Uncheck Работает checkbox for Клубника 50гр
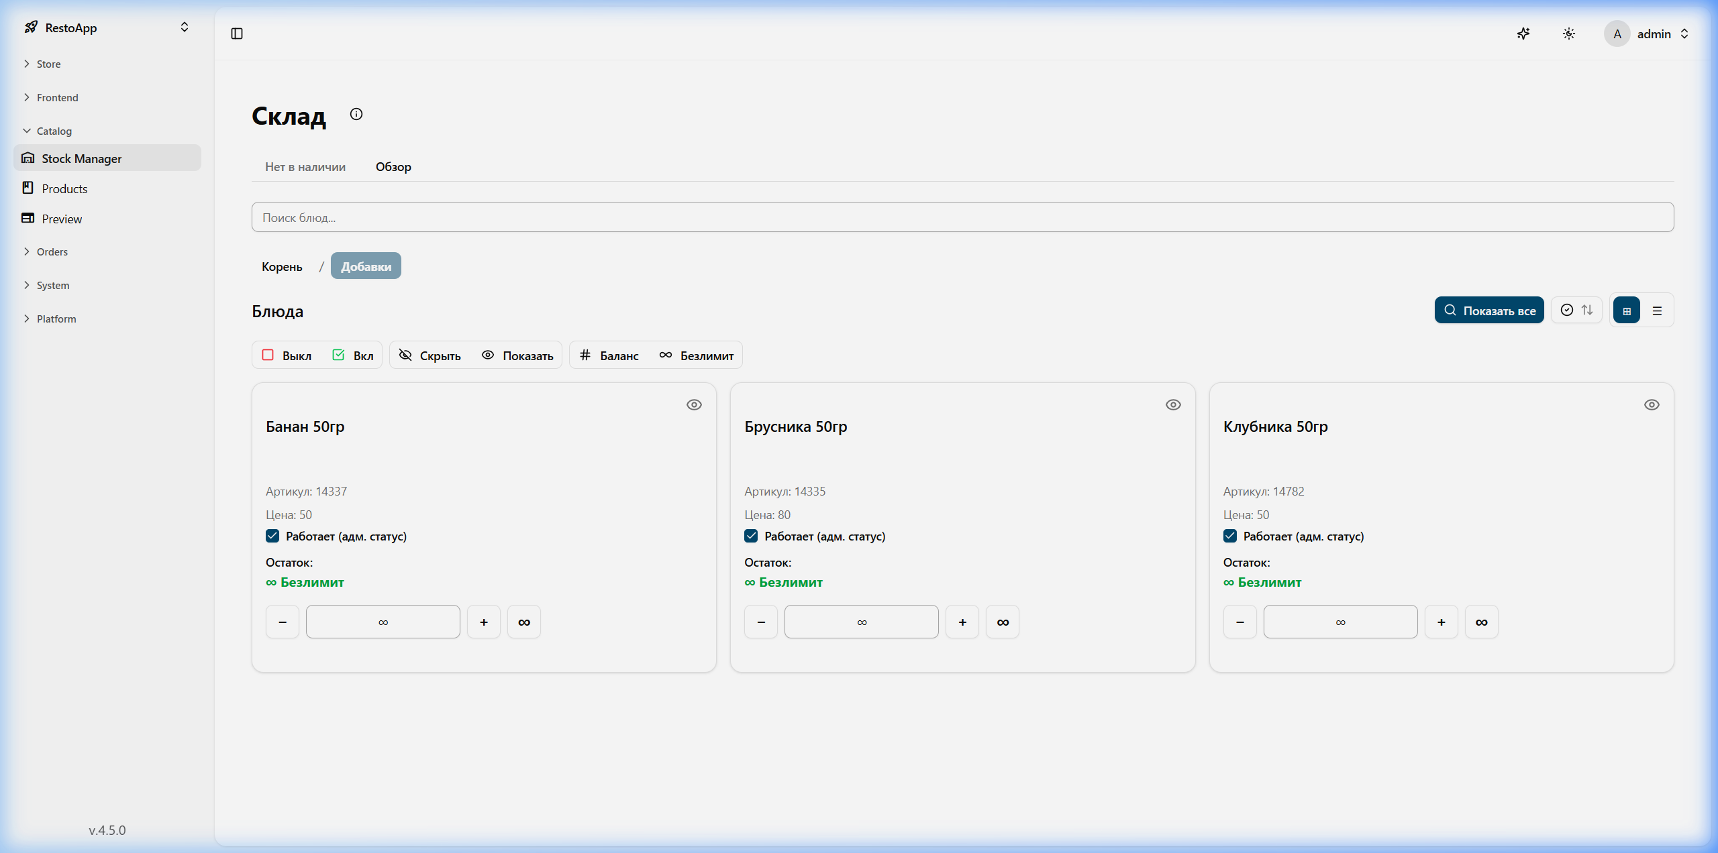Image resolution: width=1718 pixels, height=853 pixels. point(1230,536)
